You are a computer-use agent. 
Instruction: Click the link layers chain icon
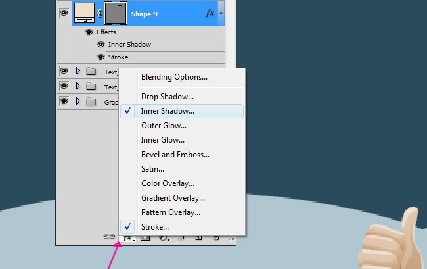(x=109, y=237)
